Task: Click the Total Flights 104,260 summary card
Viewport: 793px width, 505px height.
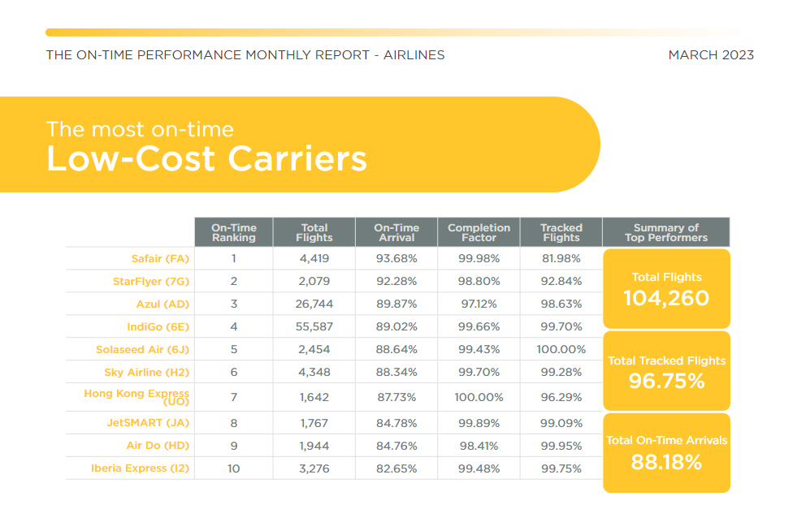Action: (666, 289)
